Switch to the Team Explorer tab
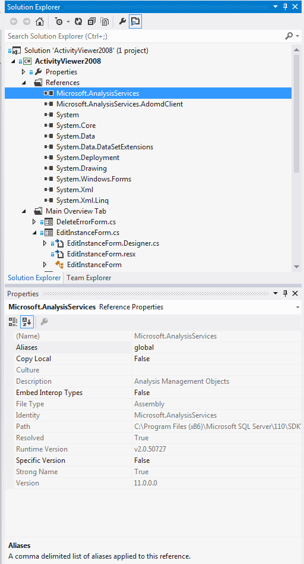The width and height of the screenshot is (304, 564). coord(89,278)
